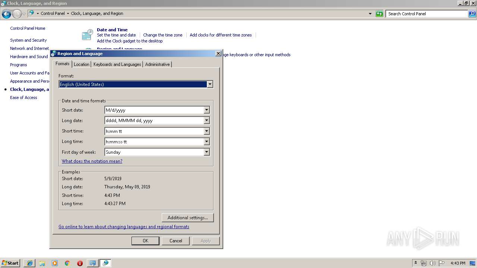
Task: Open Network and Internet category
Action: pos(29,48)
